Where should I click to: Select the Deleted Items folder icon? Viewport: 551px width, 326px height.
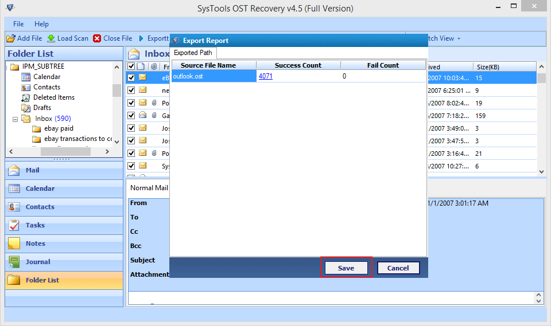pos(26,97)
